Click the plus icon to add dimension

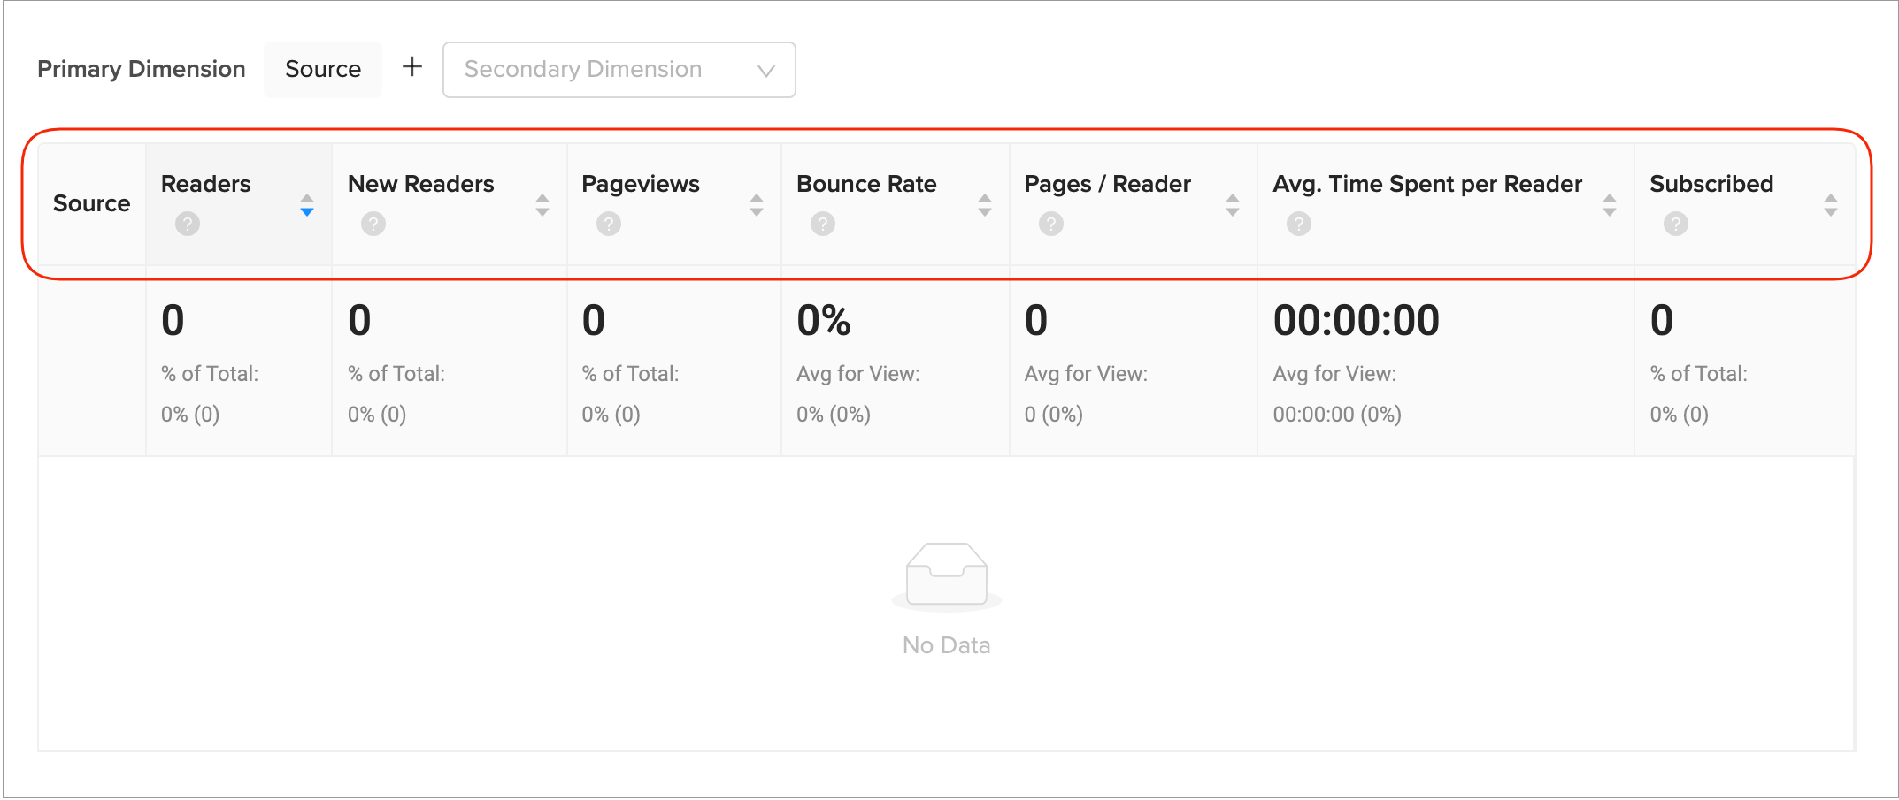coord(412,67)
